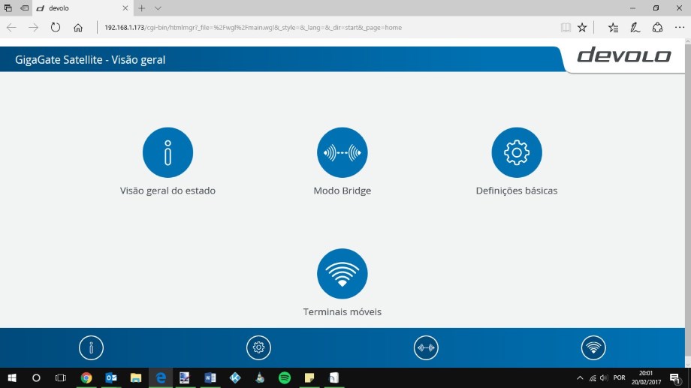Show hidden system tray icons
The width and height of the screenshot is (691, 388).
coord(580,377)
